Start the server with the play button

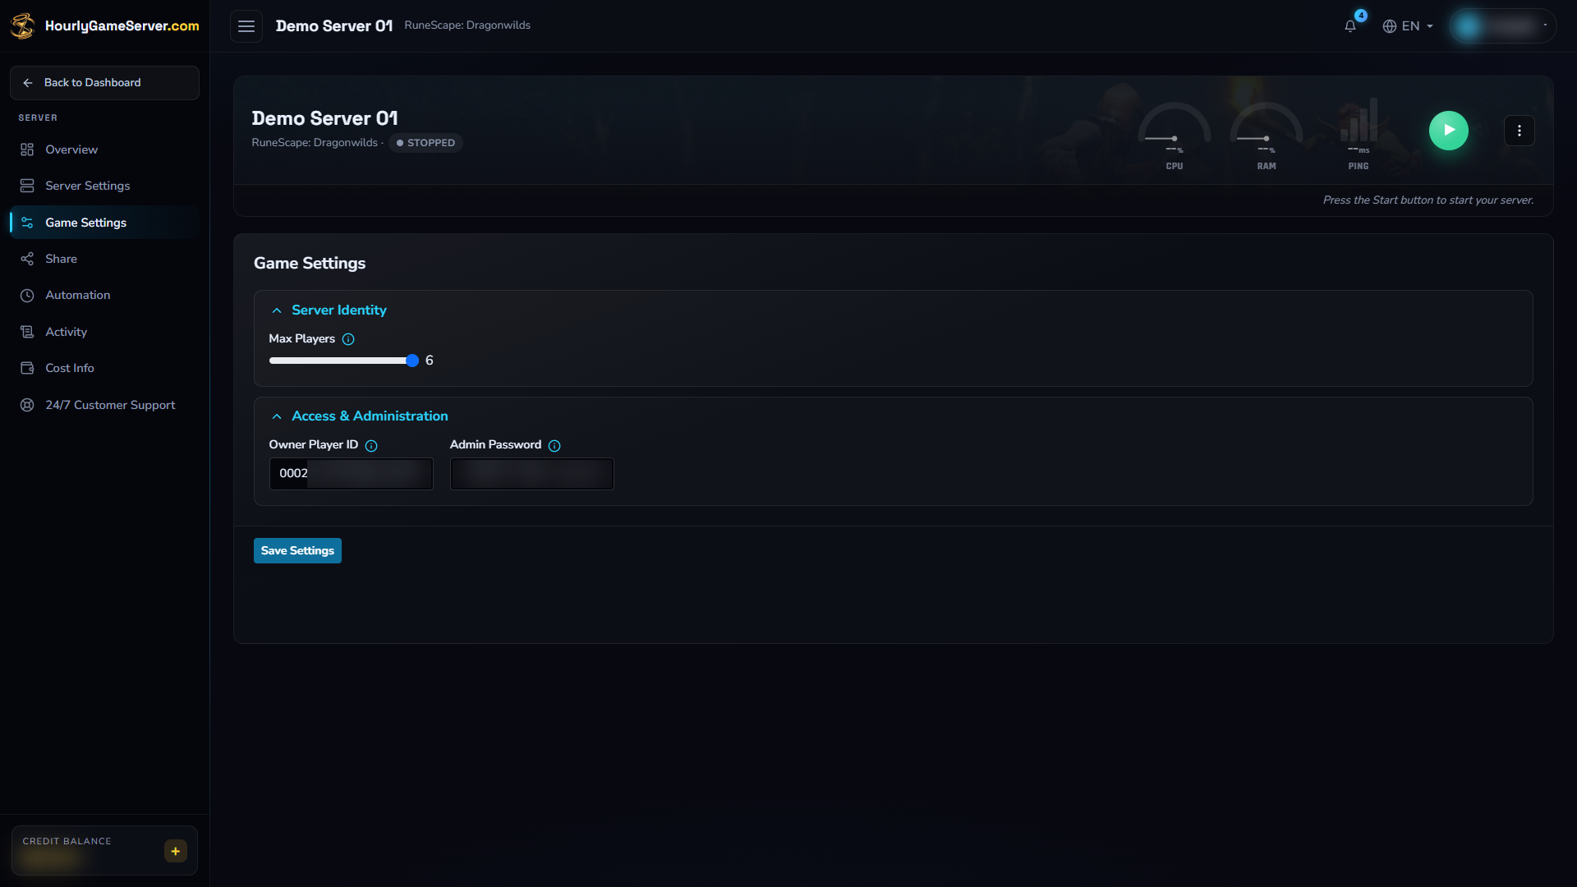click(1449, 131)
